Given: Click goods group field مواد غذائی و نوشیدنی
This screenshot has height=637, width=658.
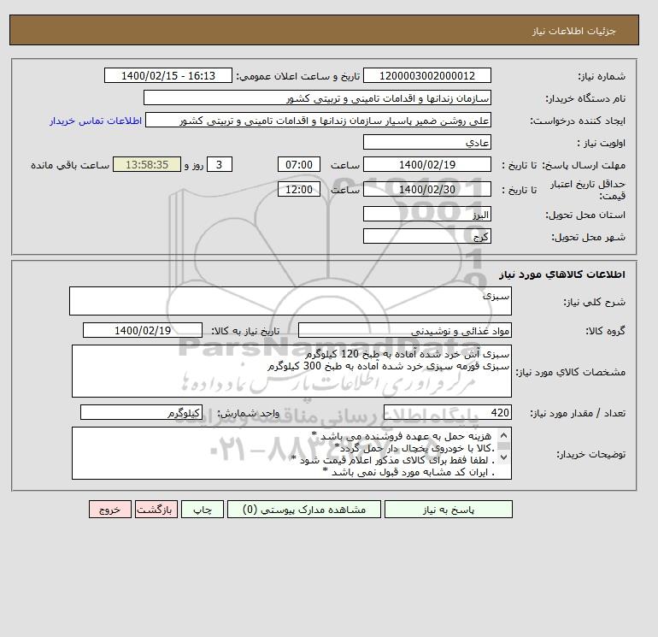Looking at the screenshot, I should click(404, 330).
